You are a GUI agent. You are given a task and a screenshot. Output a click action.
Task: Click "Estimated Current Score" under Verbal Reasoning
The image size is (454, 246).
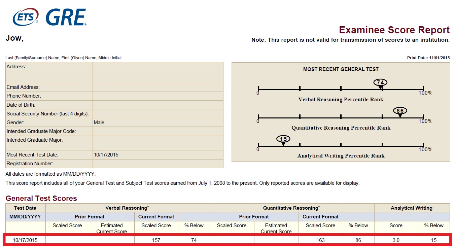112,229
